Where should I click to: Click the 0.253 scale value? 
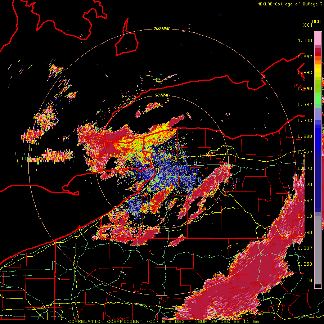pyautogui.click(x=305, y=264)
